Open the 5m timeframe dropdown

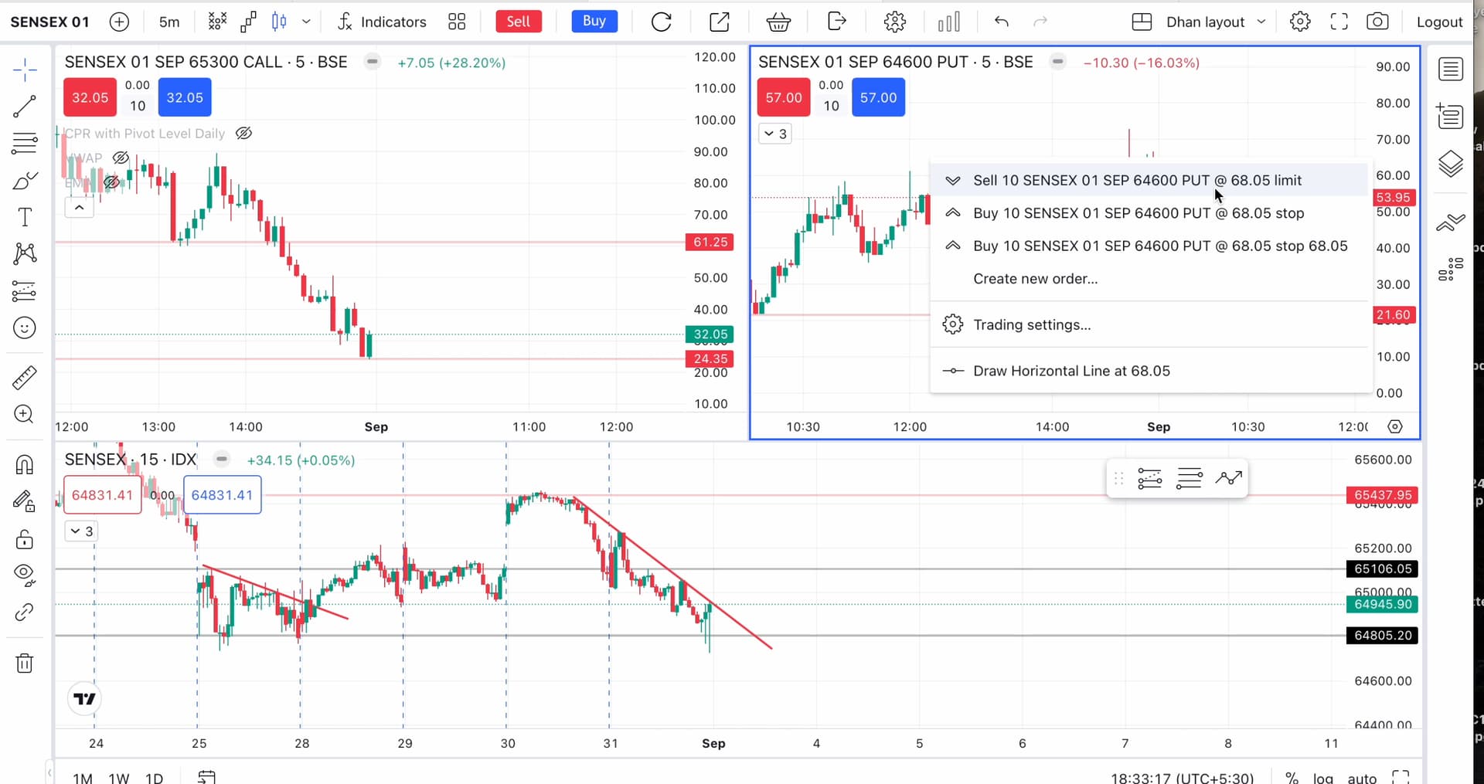(x=169, y=22)
